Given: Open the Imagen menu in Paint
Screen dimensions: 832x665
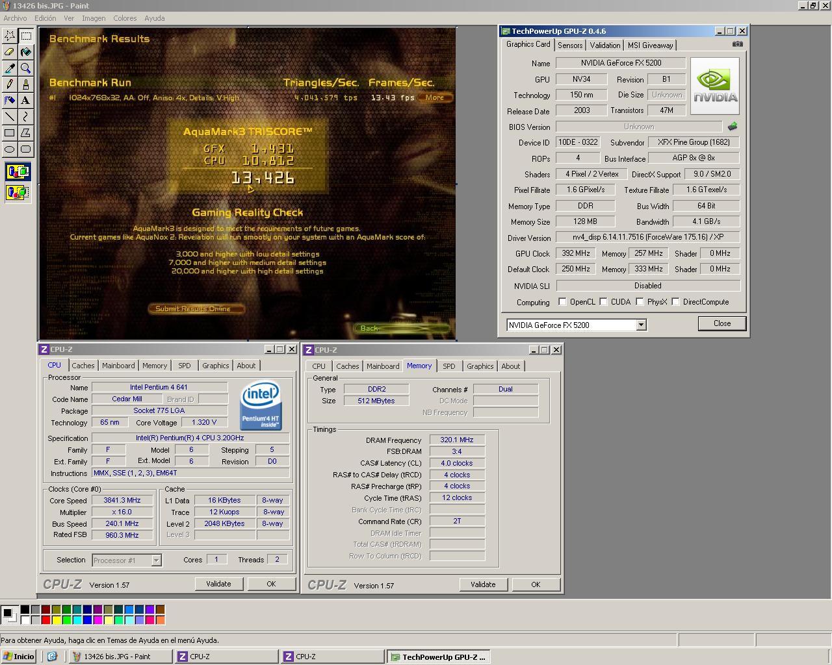Looking at the screenshot, I should coord(94,18).
